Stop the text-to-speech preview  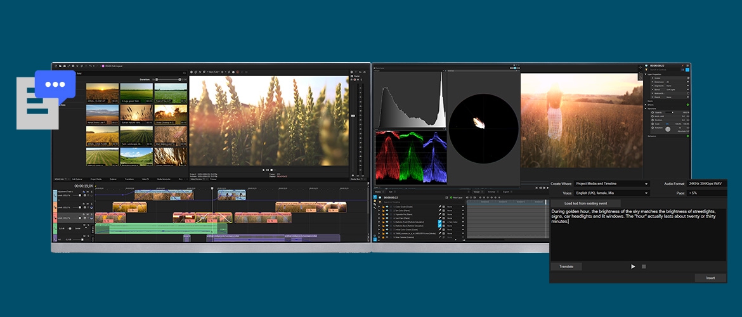click(643, 266)
